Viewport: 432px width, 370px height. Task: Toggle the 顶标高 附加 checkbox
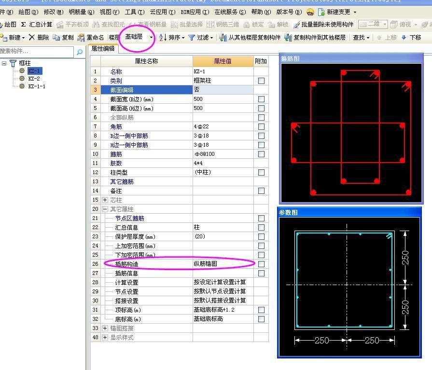(261, 310)
